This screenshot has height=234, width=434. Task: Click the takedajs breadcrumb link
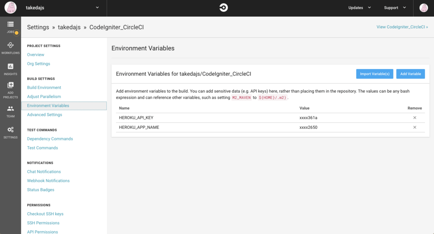pos(69,27)
